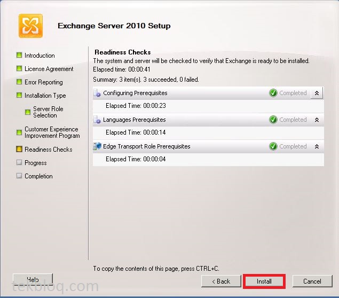Click the Edge Transport Role Prerequisites text
Viewport: 339px width, 298px height.
click(147, 146)
